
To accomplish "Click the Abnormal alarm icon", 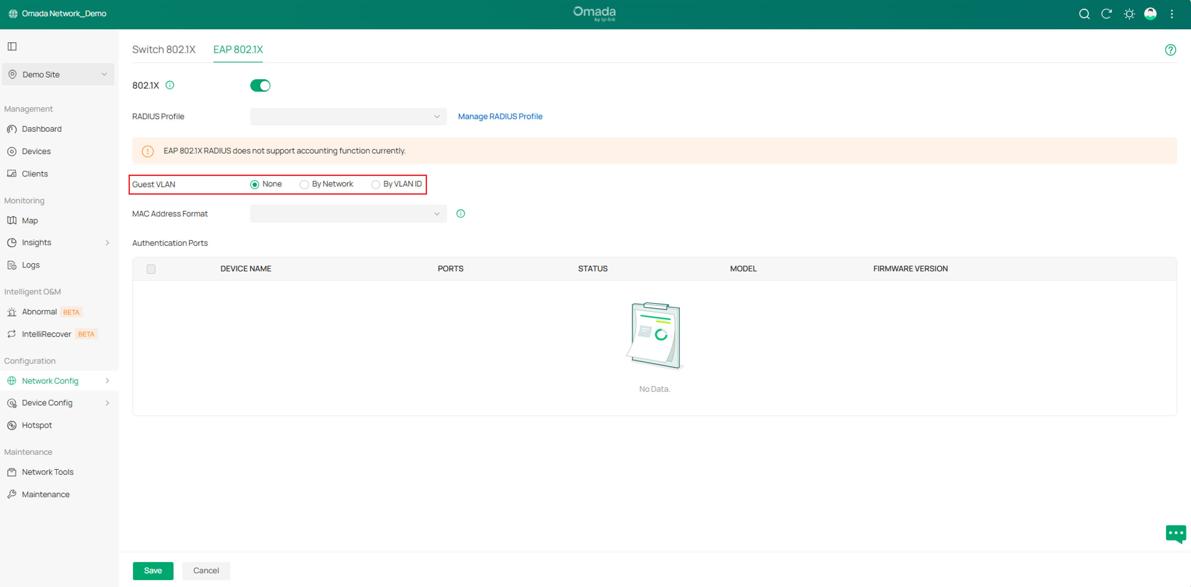I will click(12, 312).
